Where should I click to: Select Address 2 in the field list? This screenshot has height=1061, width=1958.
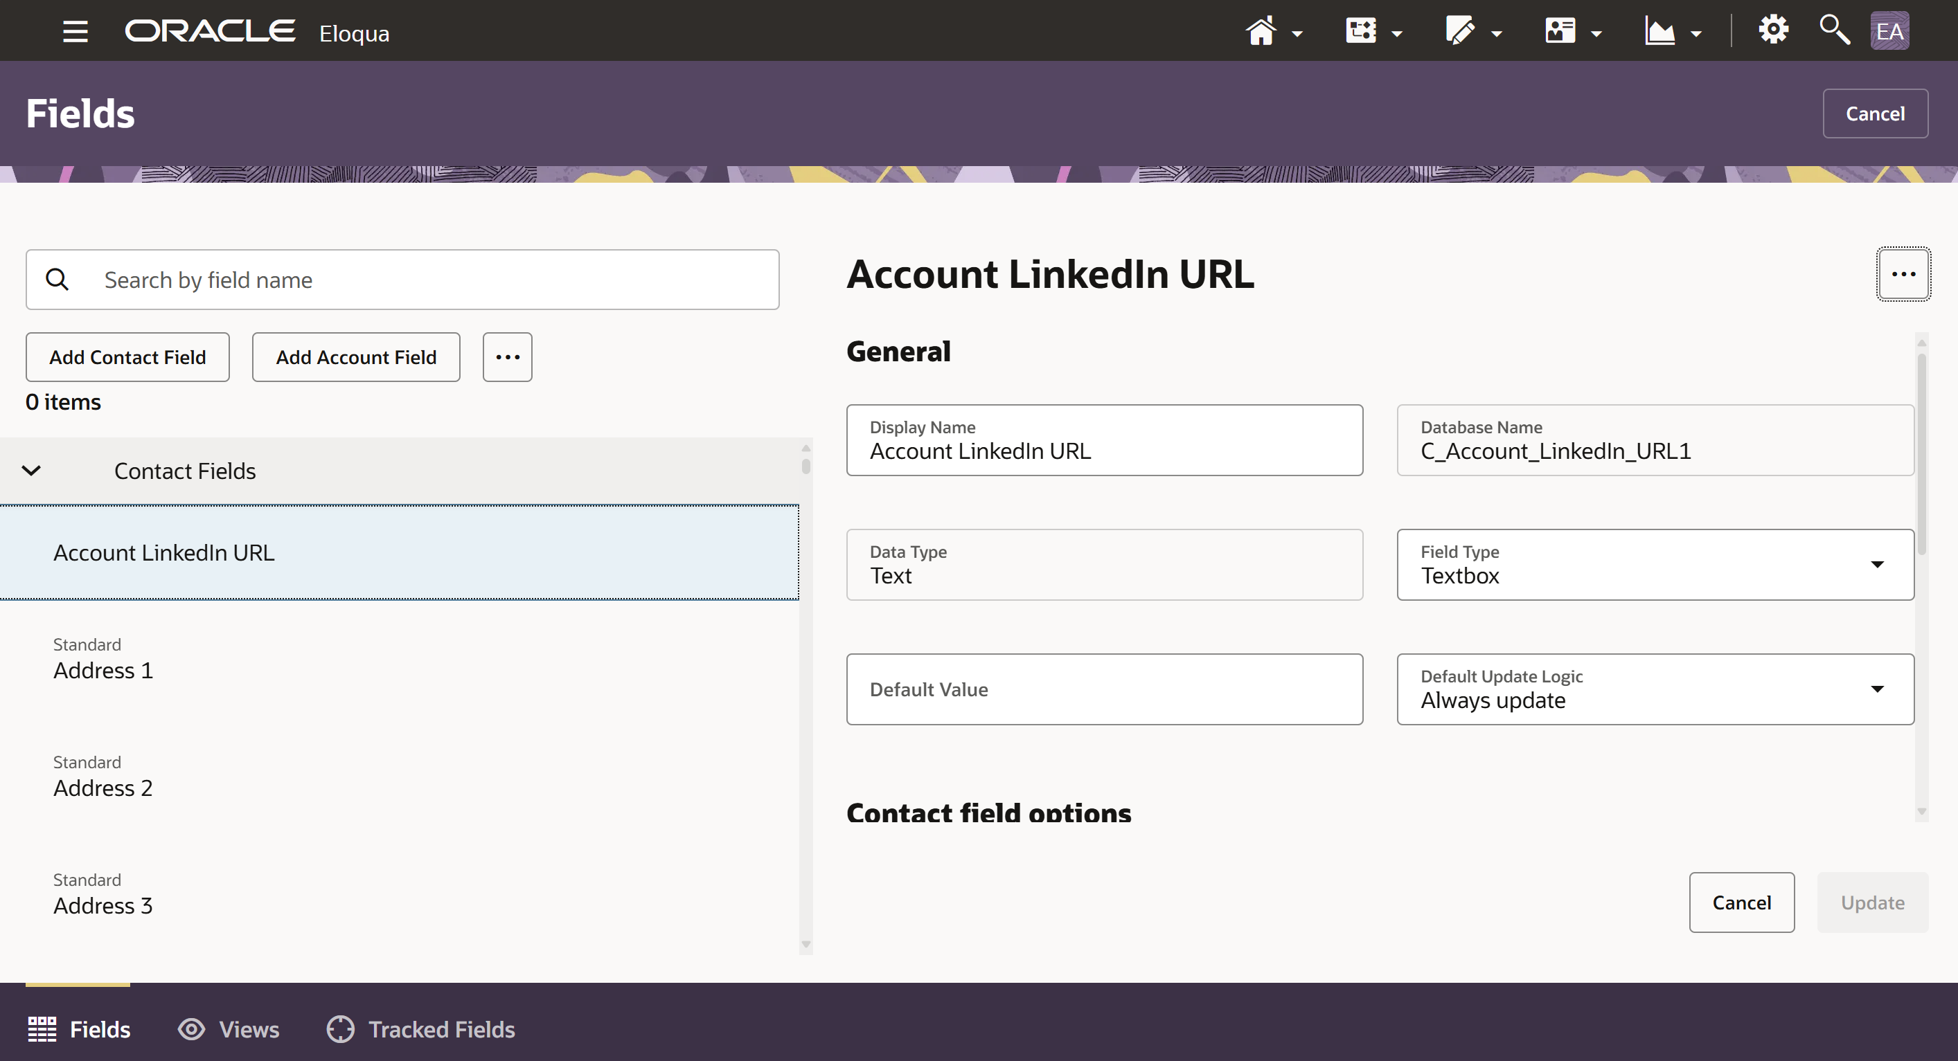[x=103, y=787]
